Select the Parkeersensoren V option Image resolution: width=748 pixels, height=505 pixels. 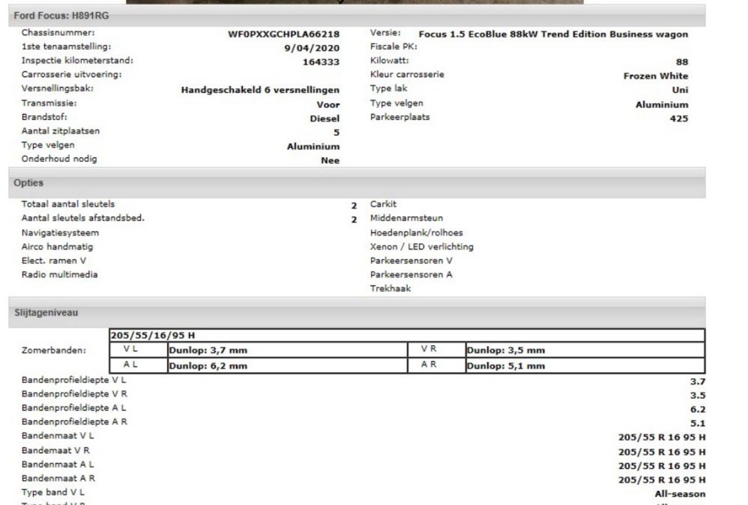click(x=411, y=260)
